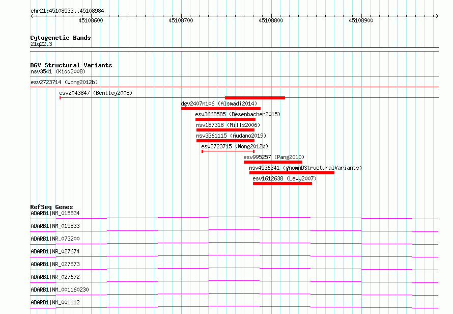The image size is (453, 314).
Task: Click the ADARB1|NM_015833 transcript label
Action: [55, 226]
